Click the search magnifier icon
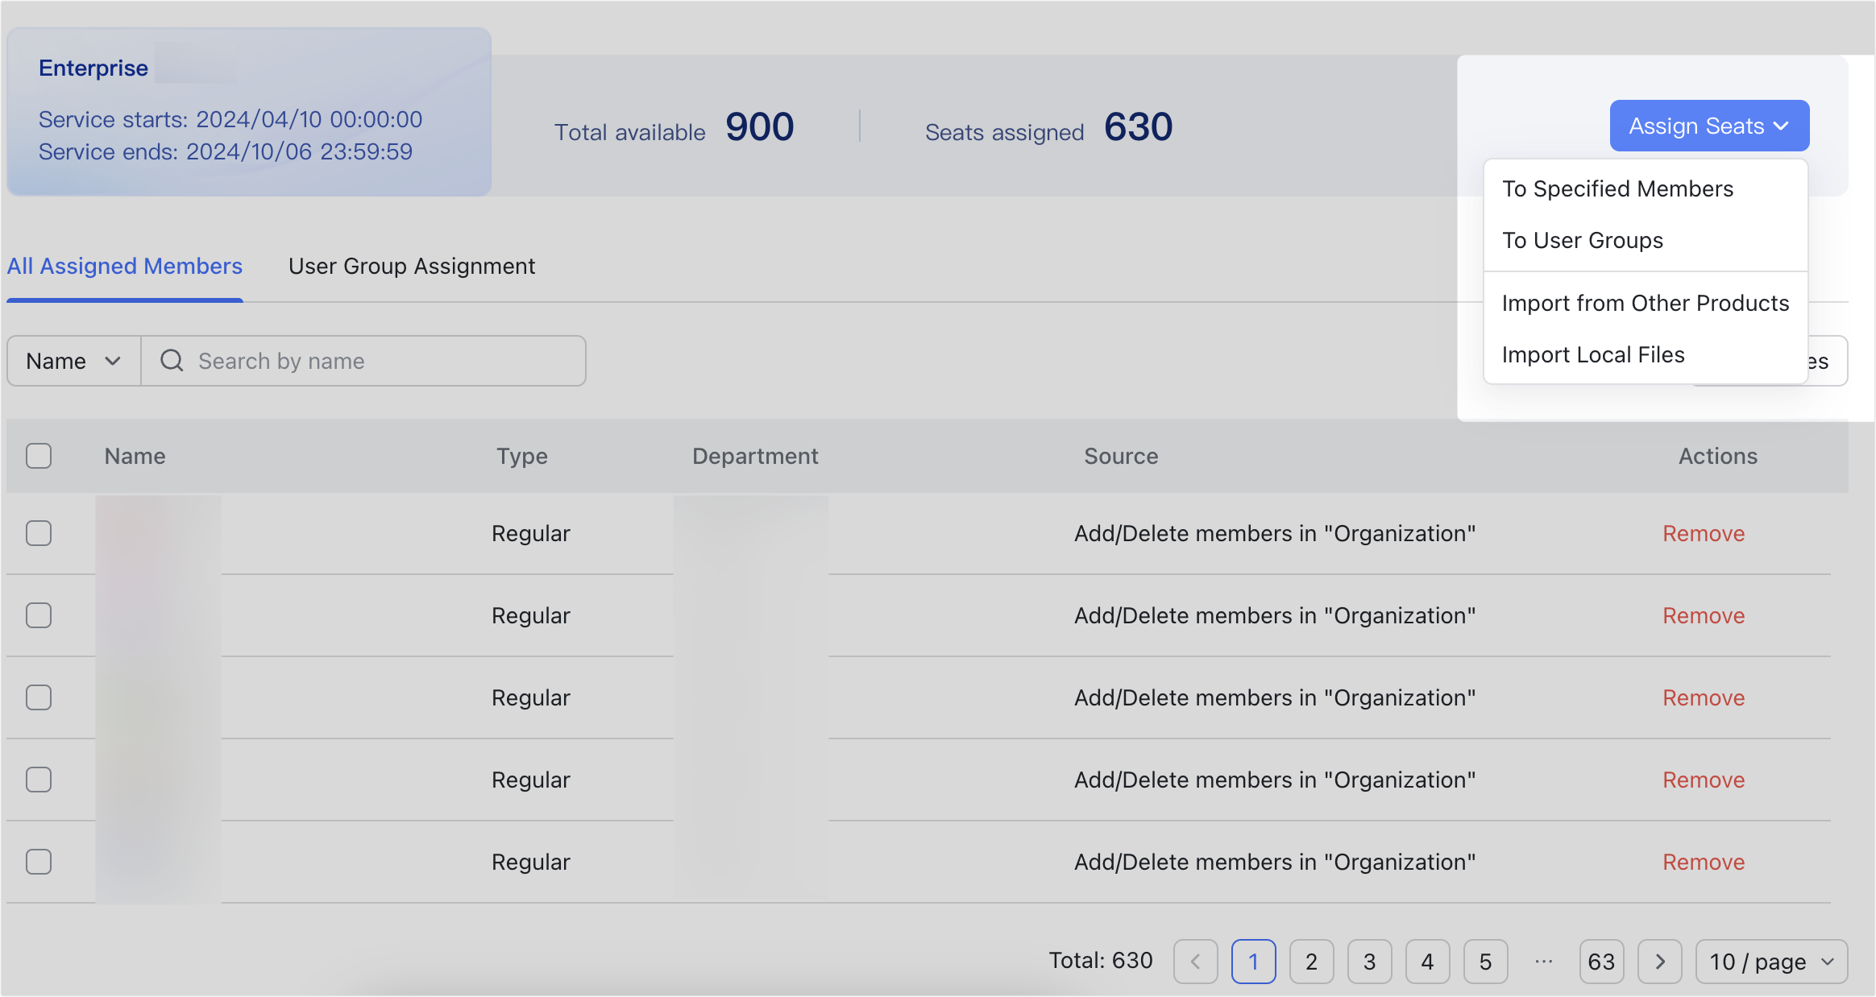1876x997 pixels. point(172,361)
